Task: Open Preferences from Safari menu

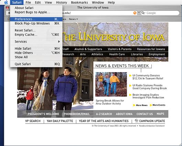Action: pyautogui.click(x=36, y=19)
